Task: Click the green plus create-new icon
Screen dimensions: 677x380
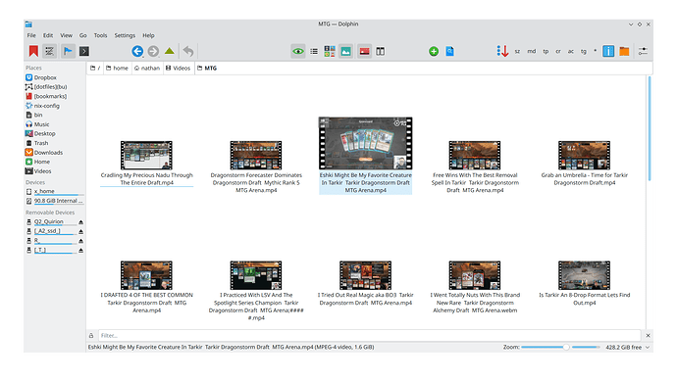Action: (x=434, y=51)
